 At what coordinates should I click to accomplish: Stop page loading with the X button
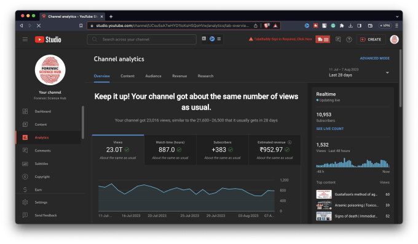coord(39,26)
